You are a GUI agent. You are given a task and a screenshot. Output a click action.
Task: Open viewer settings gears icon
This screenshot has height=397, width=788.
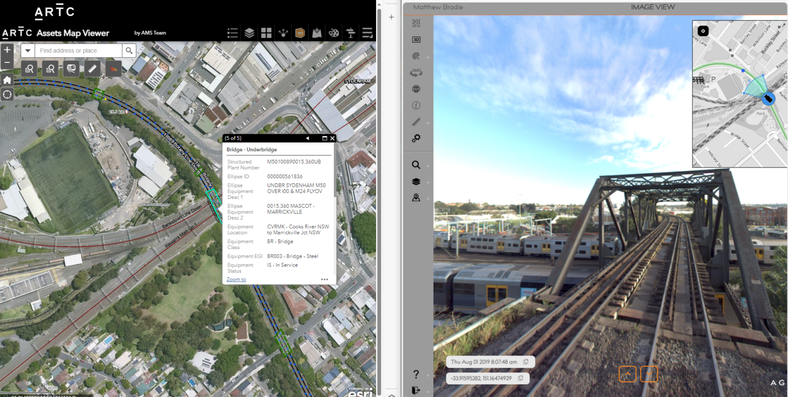[x=416, y=138]
